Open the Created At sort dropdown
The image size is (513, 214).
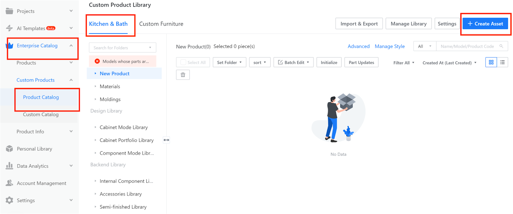coord(449,63)
